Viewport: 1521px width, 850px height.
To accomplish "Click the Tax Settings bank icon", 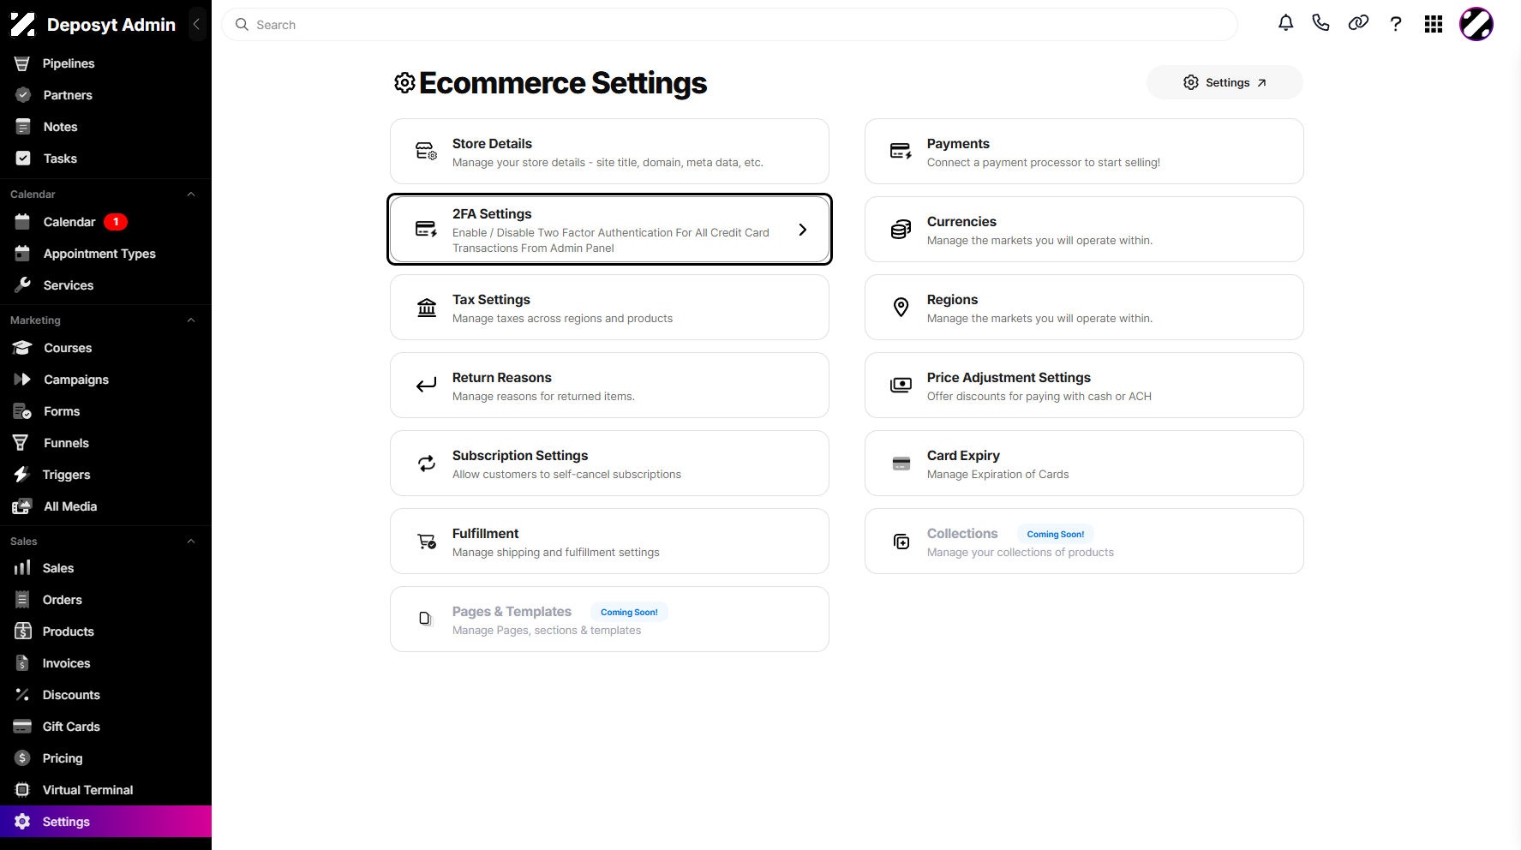I will coord(427,308).
